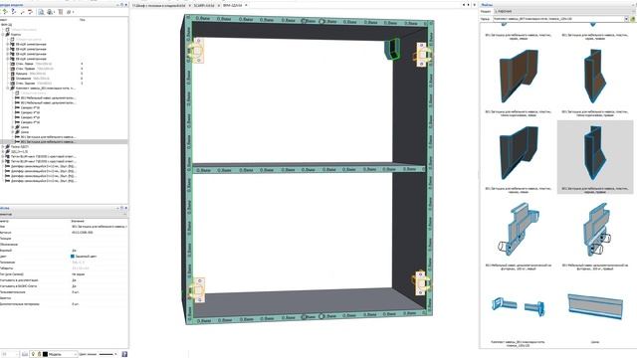The width and height of the screenshot is (637, 358).
Task: Click the icon beside the library group dropdown
Action: 633,19
